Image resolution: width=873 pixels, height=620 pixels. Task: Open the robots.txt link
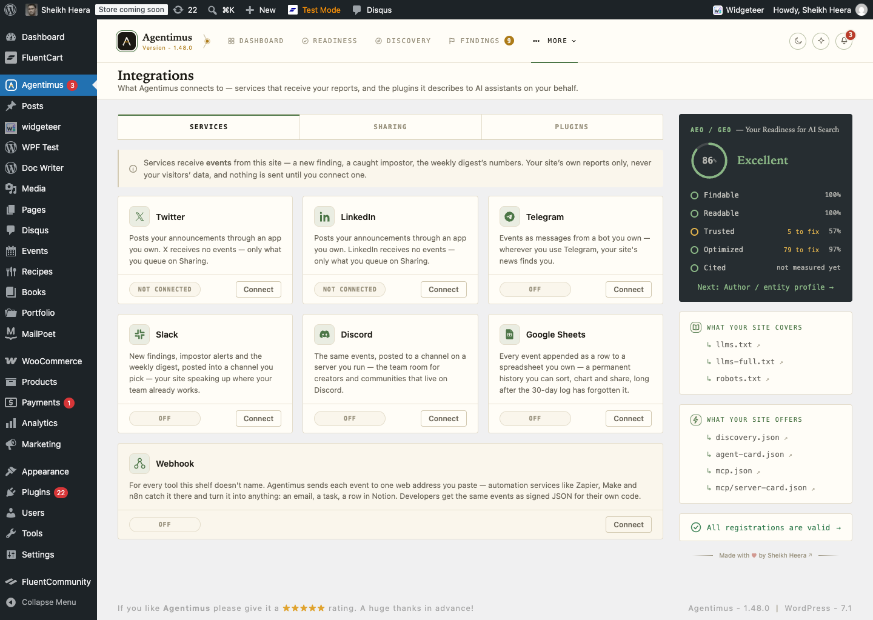click(738, 379)
